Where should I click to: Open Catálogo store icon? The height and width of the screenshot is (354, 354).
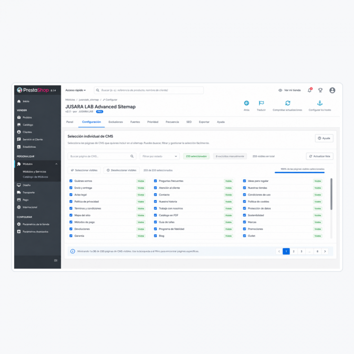[x=19, y=124]
